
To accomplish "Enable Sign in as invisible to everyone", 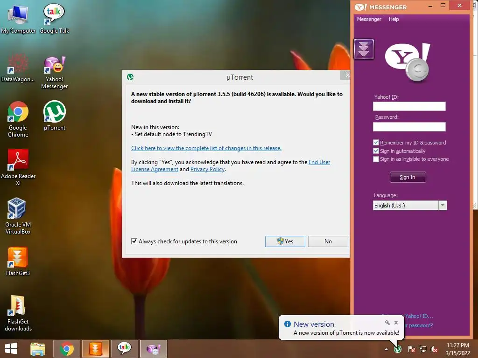I will (x=376, y=159).
